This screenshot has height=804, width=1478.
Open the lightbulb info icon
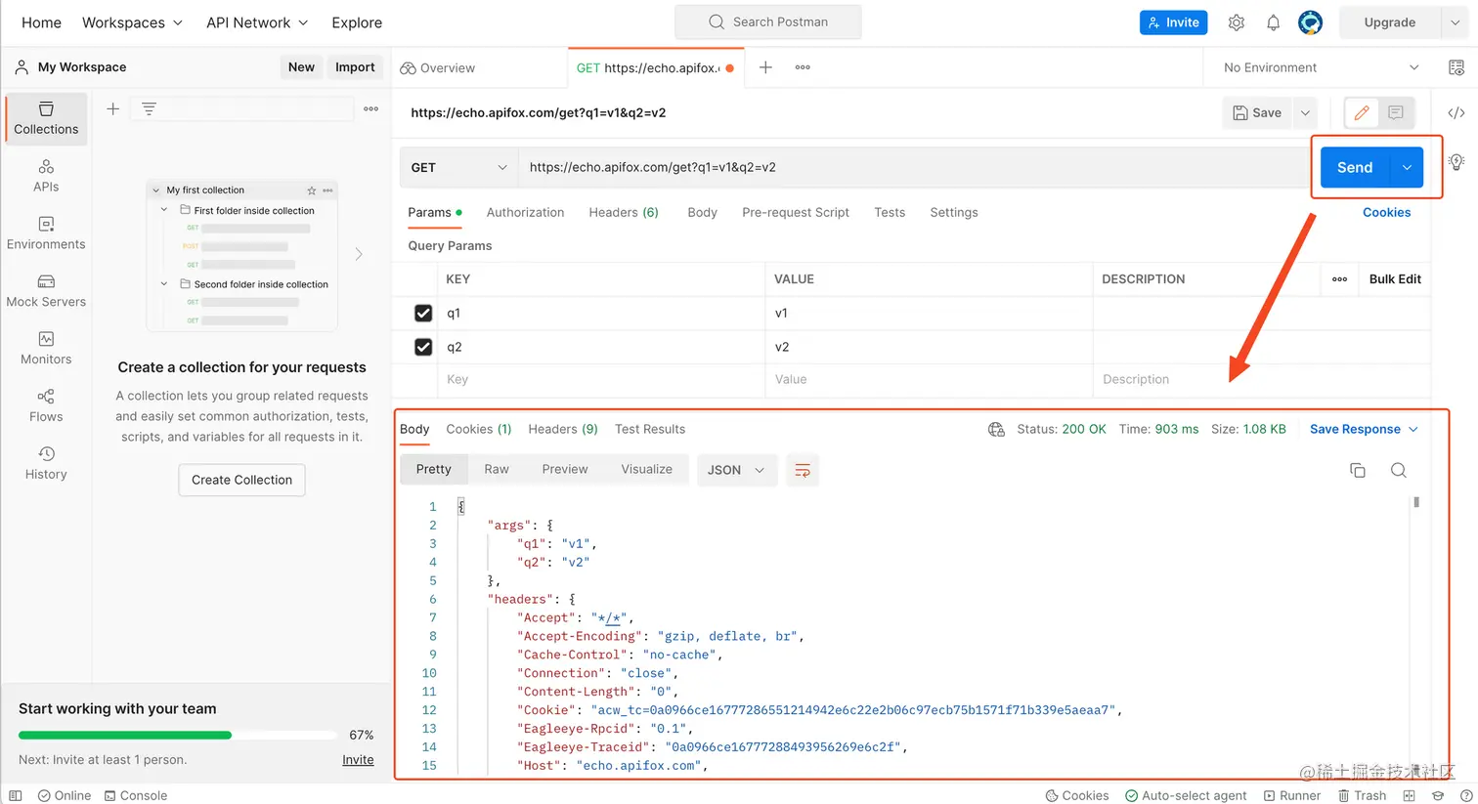tap(1456, 162)
